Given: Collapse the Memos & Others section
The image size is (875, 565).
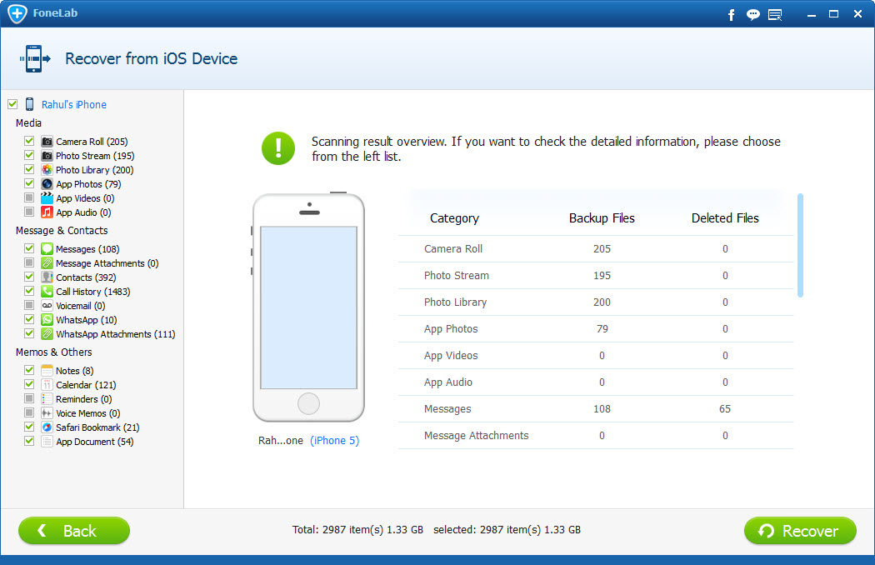Looking at the screenshot, I should point(53,352).
